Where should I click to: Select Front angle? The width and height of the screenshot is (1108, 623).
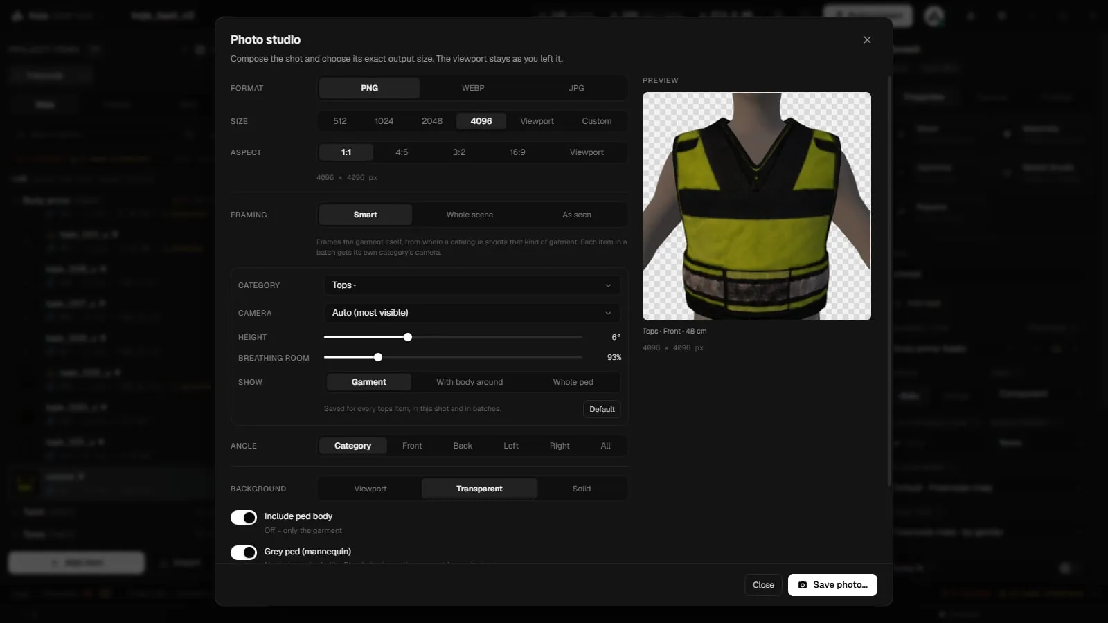412,446
